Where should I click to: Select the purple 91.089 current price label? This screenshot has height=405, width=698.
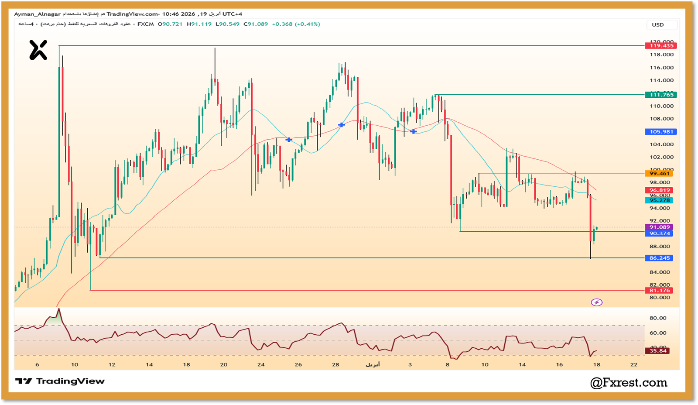click(659, 227)
